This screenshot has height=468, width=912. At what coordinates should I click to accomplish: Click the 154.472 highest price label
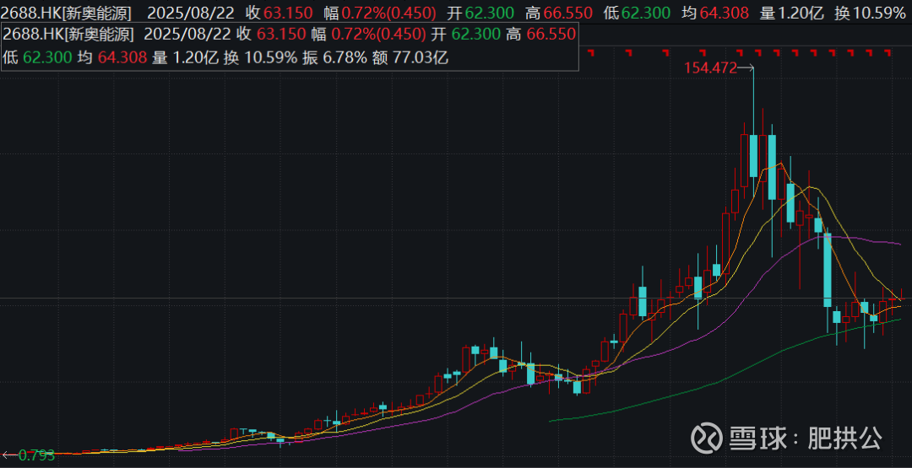point(710,68)
